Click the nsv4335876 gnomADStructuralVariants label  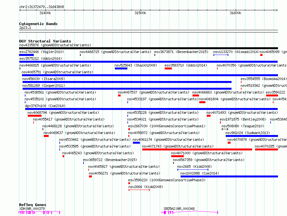pyautogui.click(x=55, y=45)
